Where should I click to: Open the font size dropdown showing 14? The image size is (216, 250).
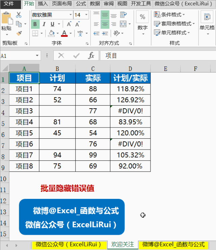click(x=86, y=15)
